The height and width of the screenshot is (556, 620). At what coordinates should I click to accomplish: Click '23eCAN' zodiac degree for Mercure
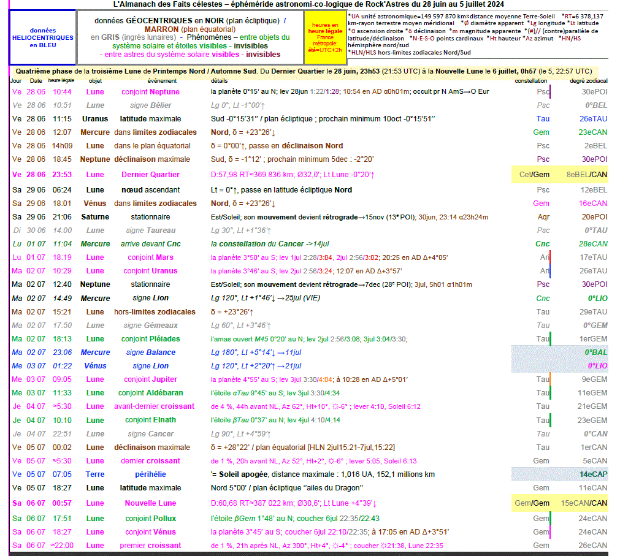tap(593, 132)
